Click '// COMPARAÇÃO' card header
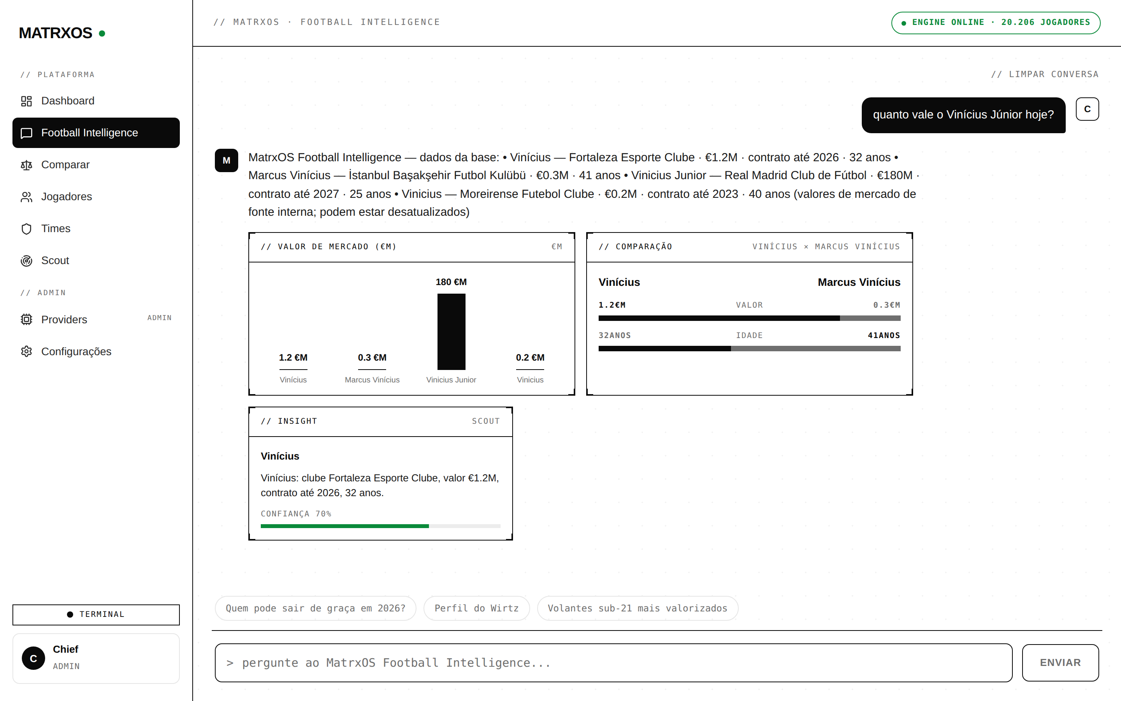The image size is (1121, 701). coord(635,247)
